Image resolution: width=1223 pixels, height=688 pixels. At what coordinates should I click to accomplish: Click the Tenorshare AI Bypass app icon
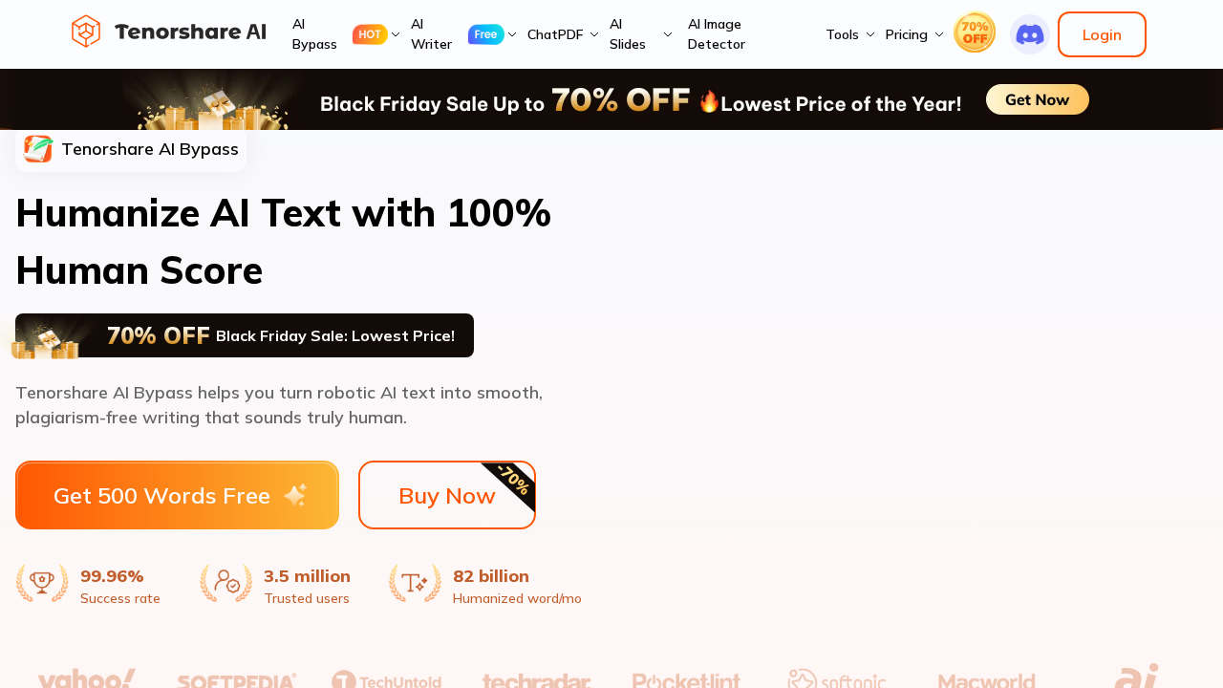pos(38,149)
